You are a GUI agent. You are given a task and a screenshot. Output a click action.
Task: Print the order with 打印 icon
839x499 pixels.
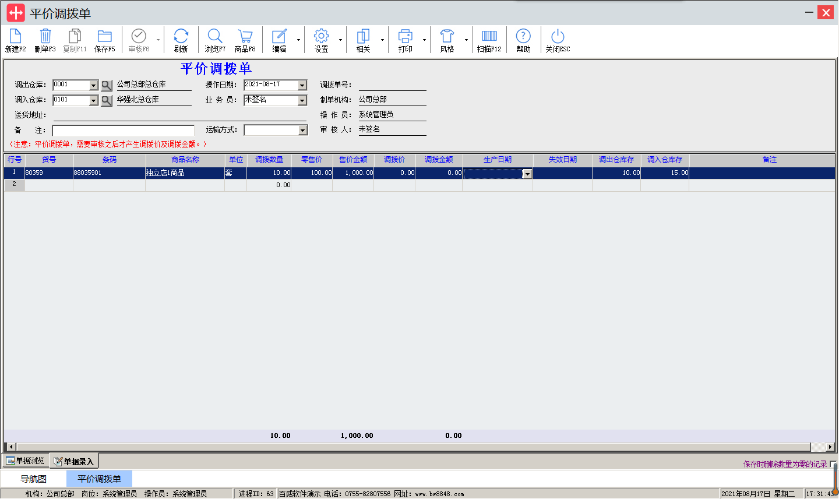406,40
